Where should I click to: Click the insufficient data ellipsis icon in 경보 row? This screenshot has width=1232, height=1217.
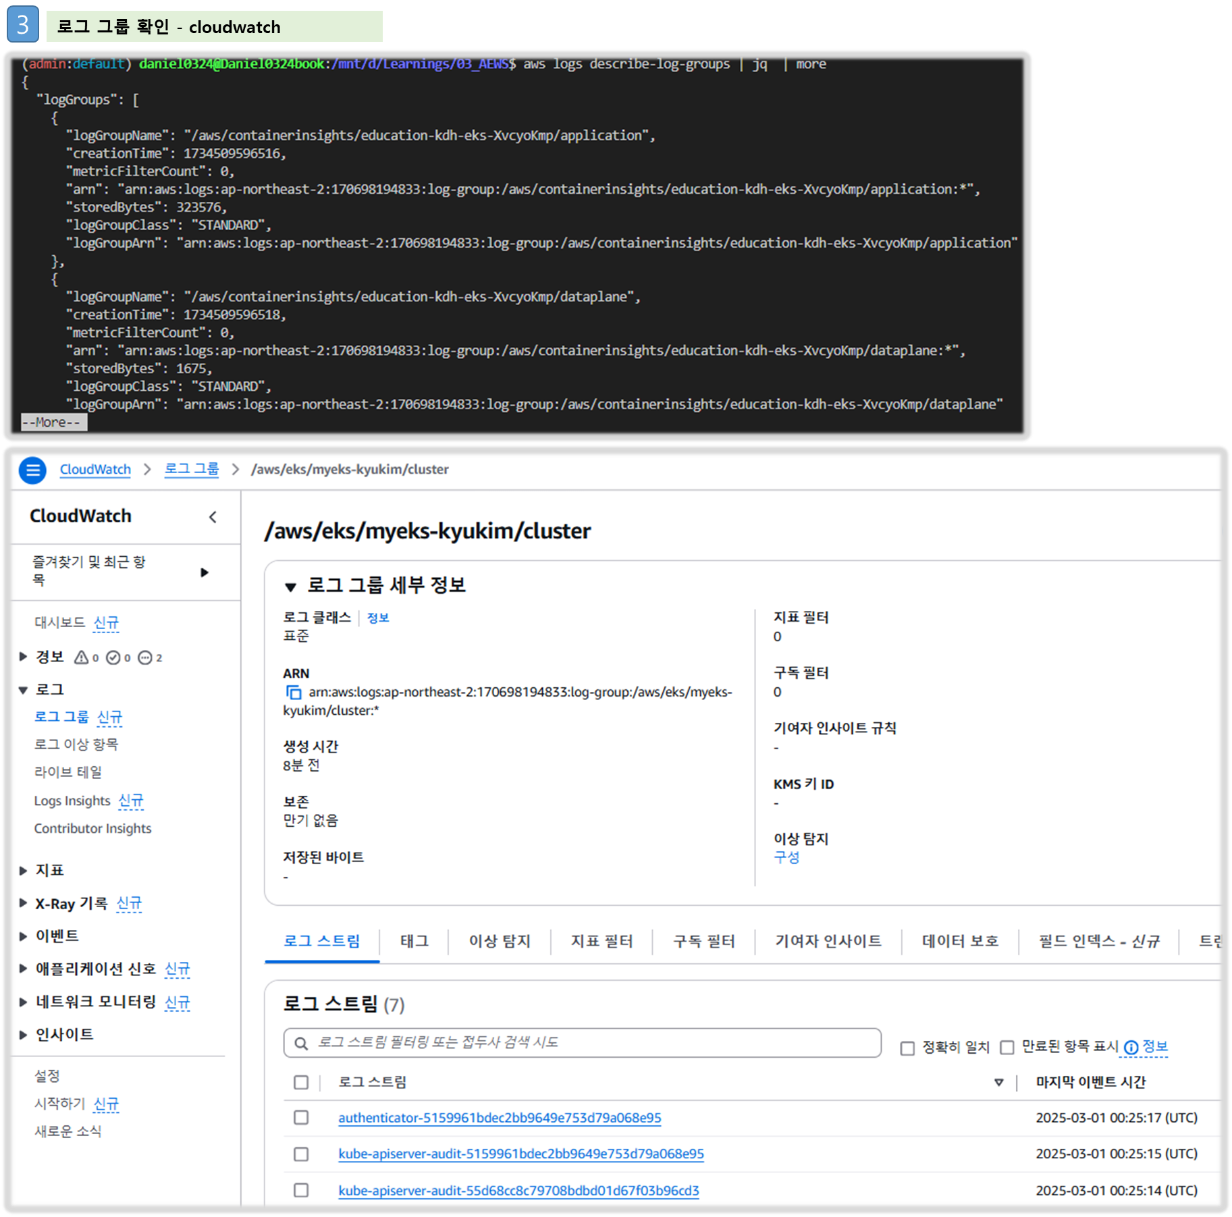pos(145,657)
